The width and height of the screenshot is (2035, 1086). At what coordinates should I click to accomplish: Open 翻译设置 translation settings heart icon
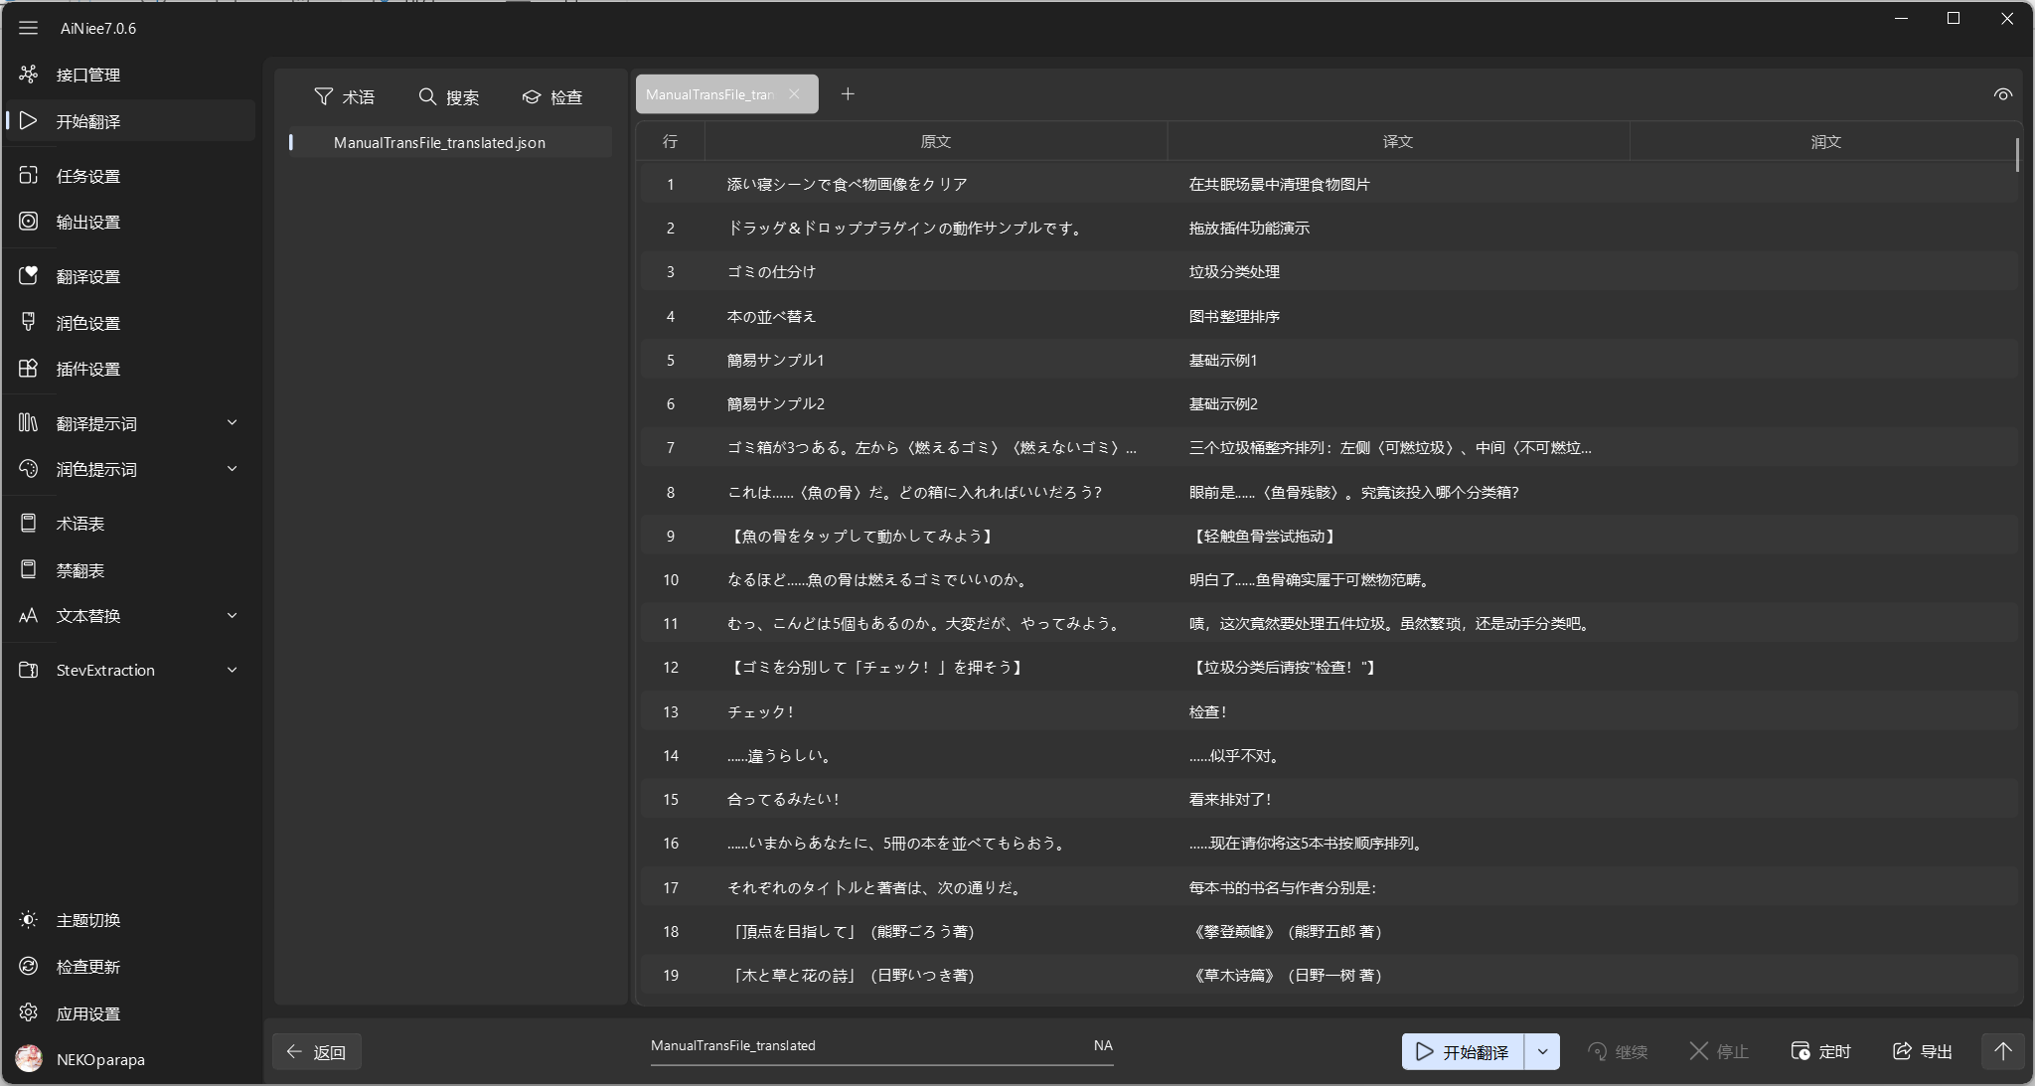(x=29, y=276)
